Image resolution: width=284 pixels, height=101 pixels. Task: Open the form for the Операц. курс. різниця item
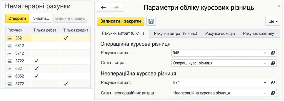coord(273,63)
